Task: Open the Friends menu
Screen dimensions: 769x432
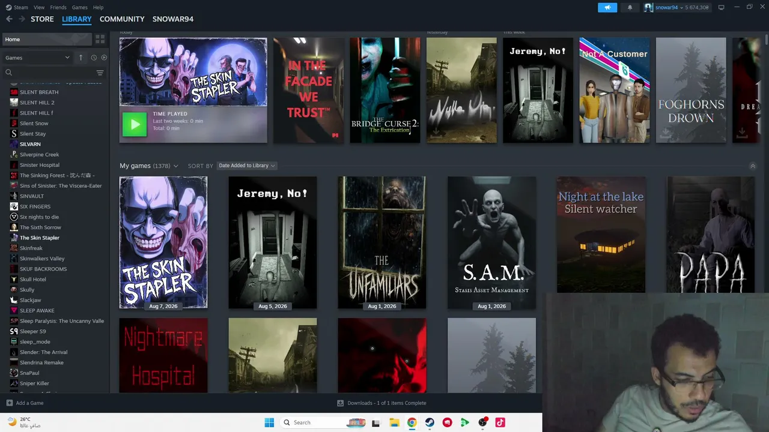Action: tap(58, 7)
